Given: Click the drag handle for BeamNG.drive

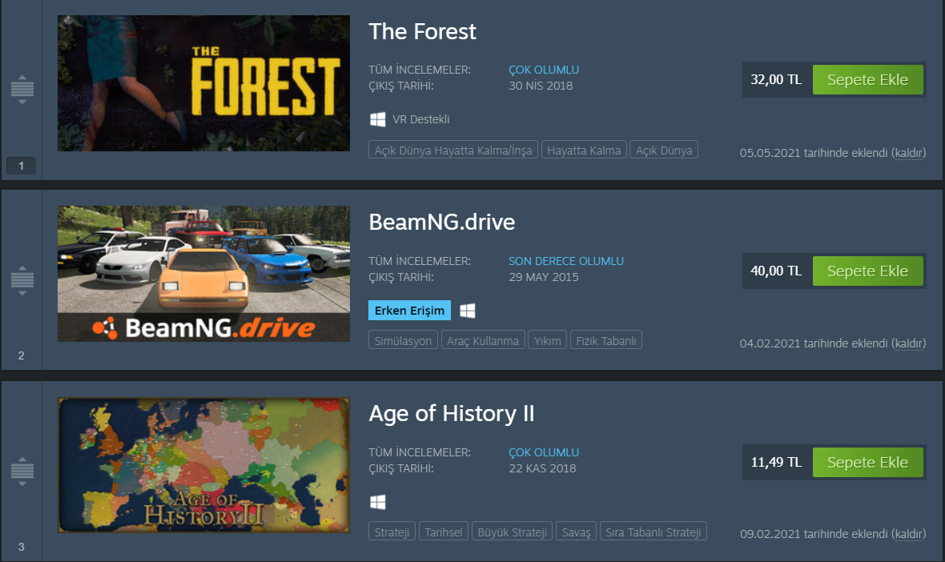Looking at the screenshot, I should [22, 281].
